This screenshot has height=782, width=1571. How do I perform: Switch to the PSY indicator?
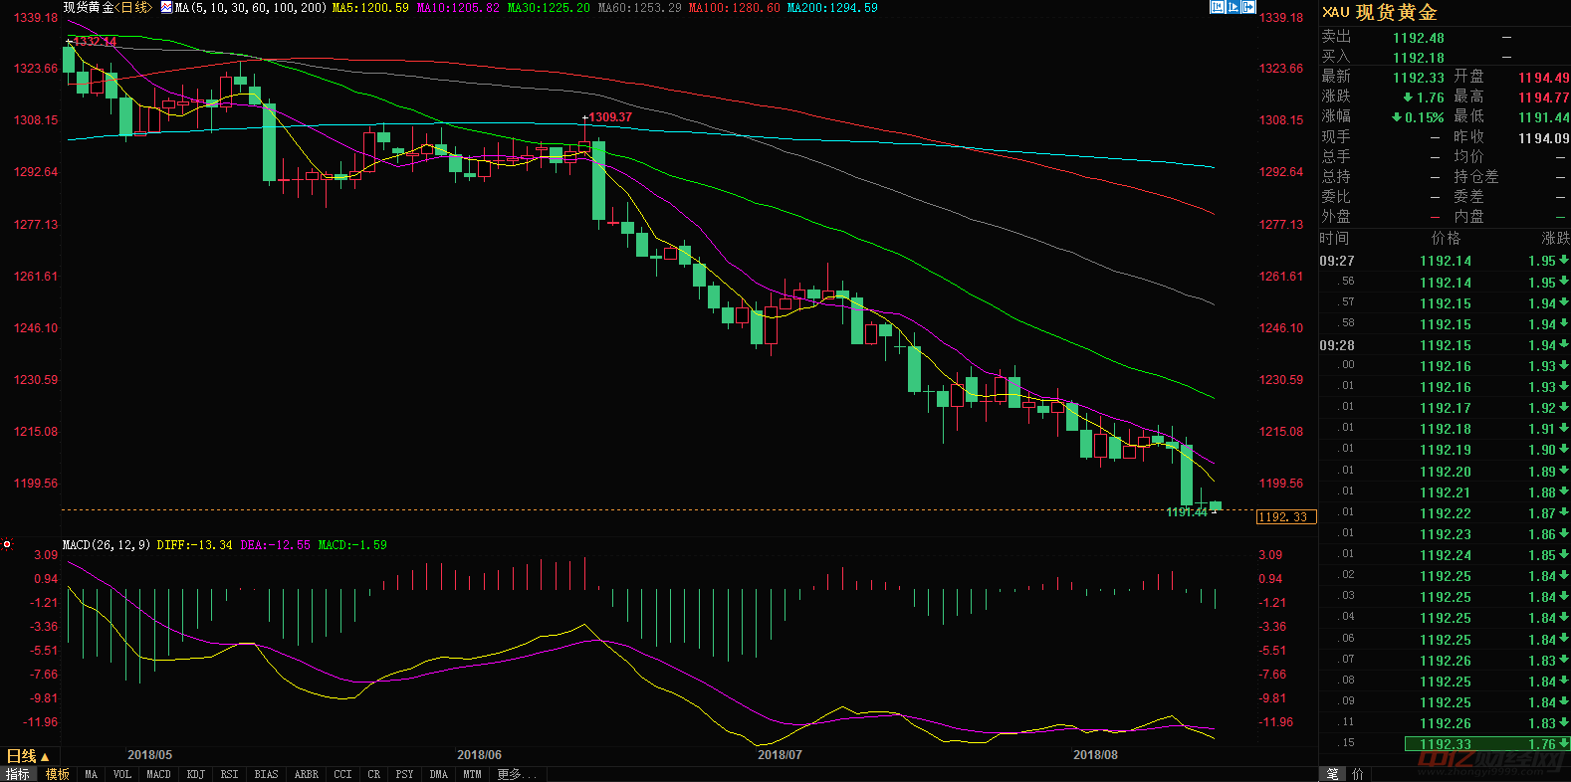pos(405,774)
